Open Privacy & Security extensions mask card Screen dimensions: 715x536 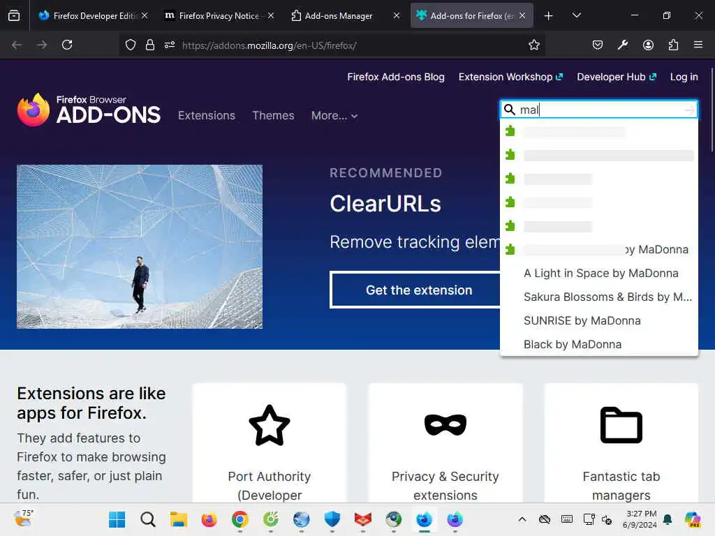[x=445, y=443]
